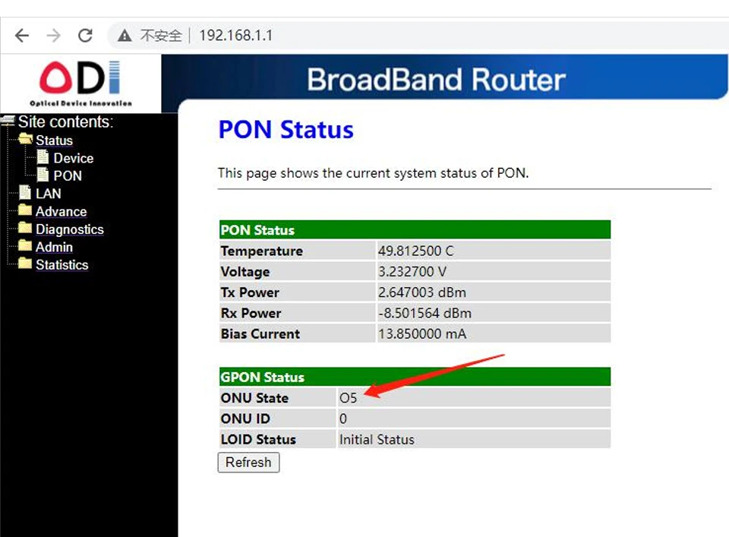729x537 pixels.
Task: Click the PON page icon in the tree
Action: coord(43,175)
